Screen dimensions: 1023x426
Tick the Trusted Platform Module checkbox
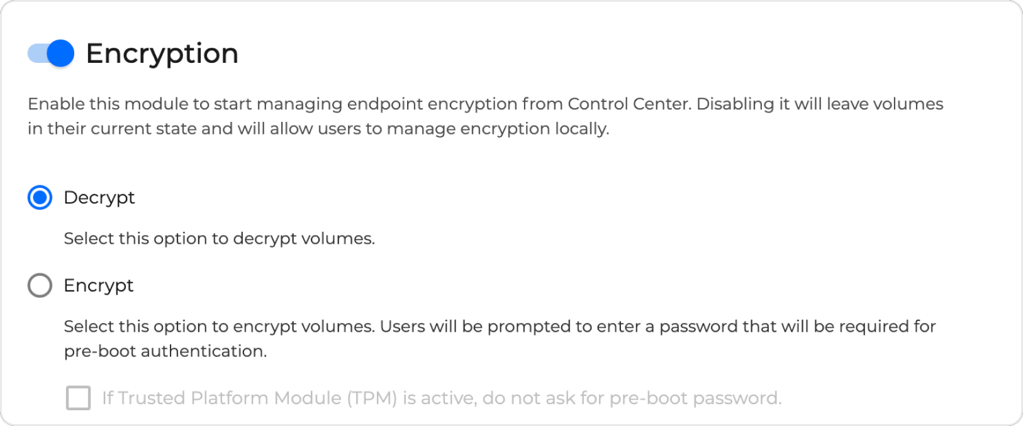point(79,398)
